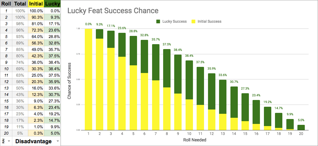Click the Lucky Feat Success Chance title
318x146 pixels.
point(113,11)
